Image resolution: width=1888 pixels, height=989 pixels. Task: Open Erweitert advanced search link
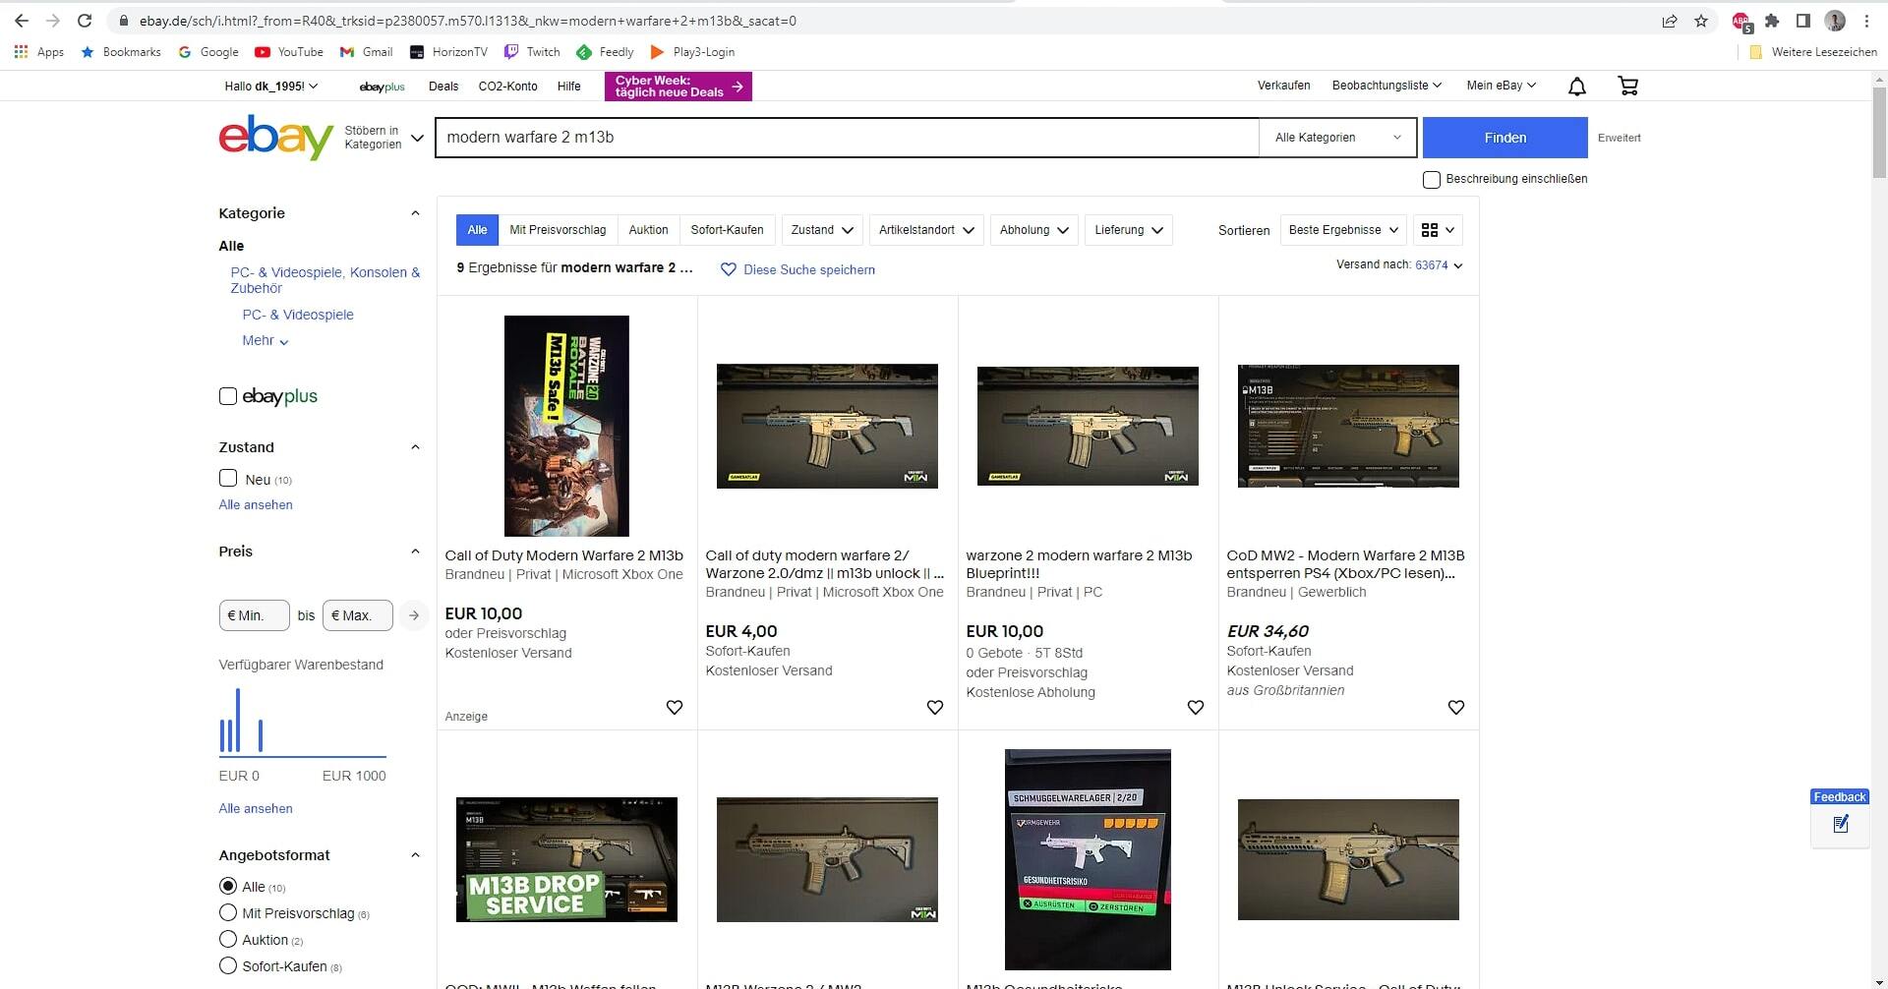click(1619, 138)
